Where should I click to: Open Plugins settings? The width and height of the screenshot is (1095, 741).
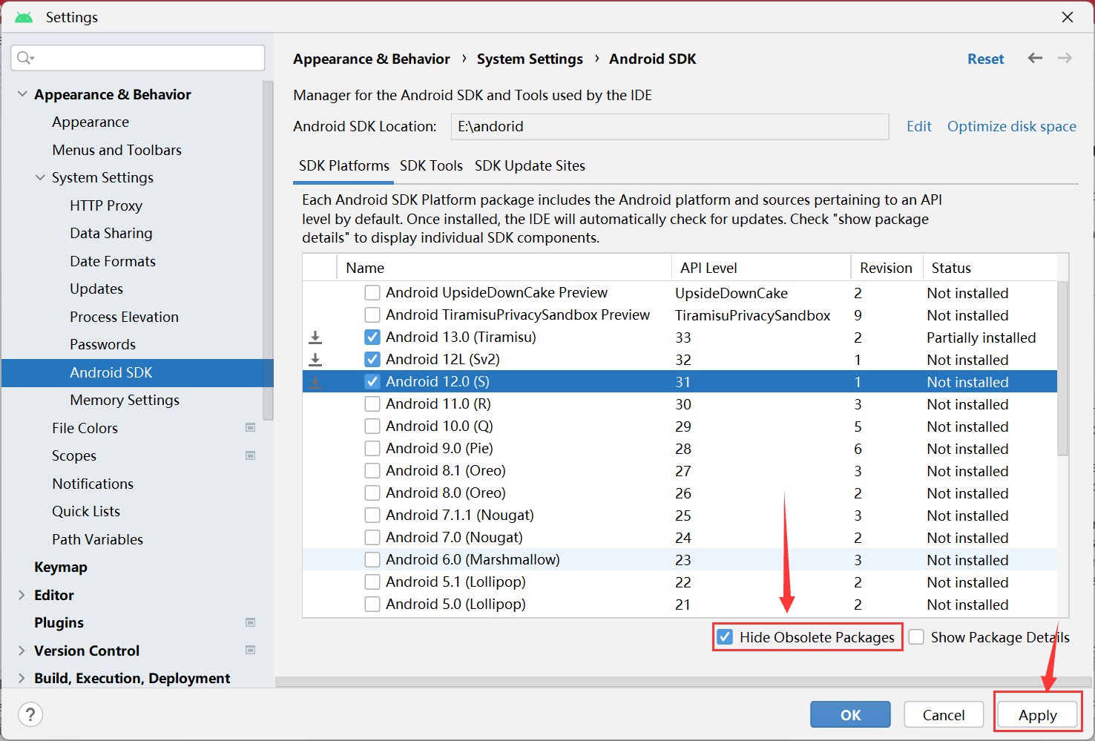59,622
